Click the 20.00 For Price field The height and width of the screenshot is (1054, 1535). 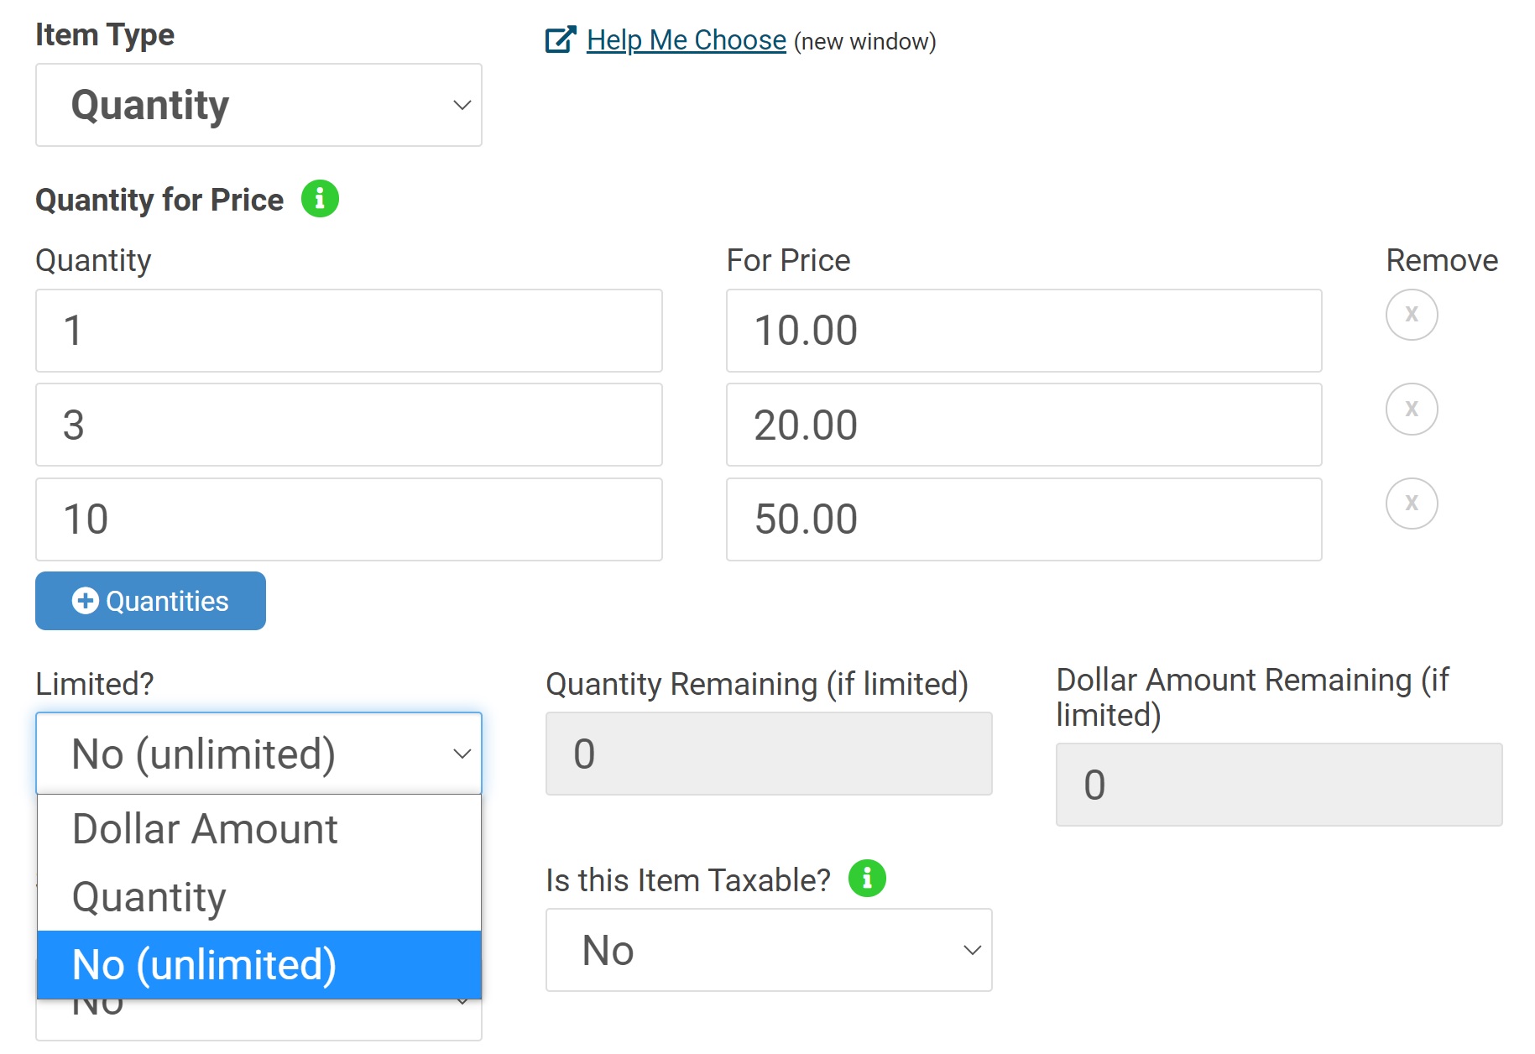pos(1023,425)
